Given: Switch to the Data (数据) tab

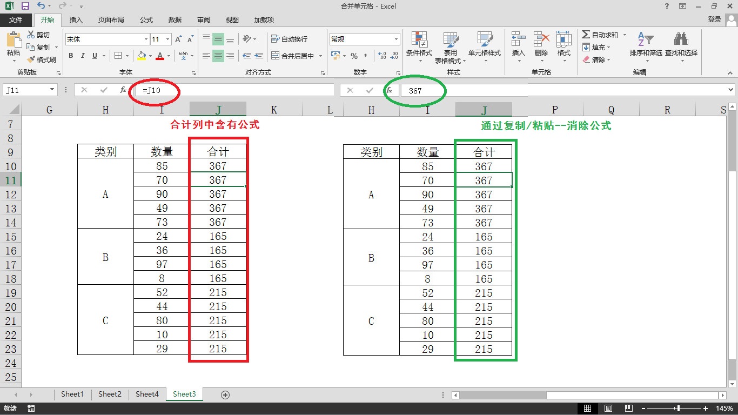Looking at the screenshot, I should 175,19.
